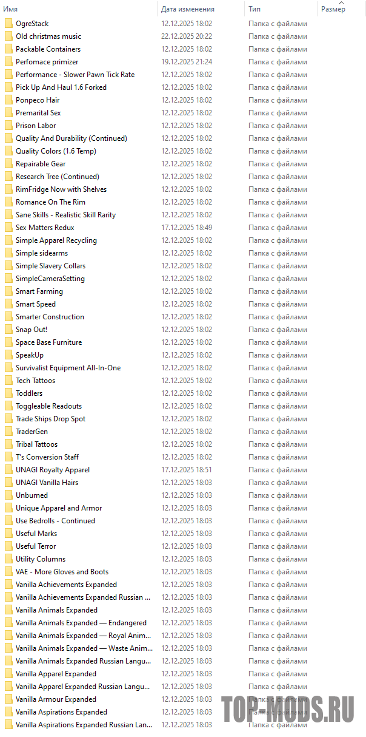Select the Toddlers folder icon
Image resolution: width=366 pixels, height=737 pixels.
[x=8, y=393]
